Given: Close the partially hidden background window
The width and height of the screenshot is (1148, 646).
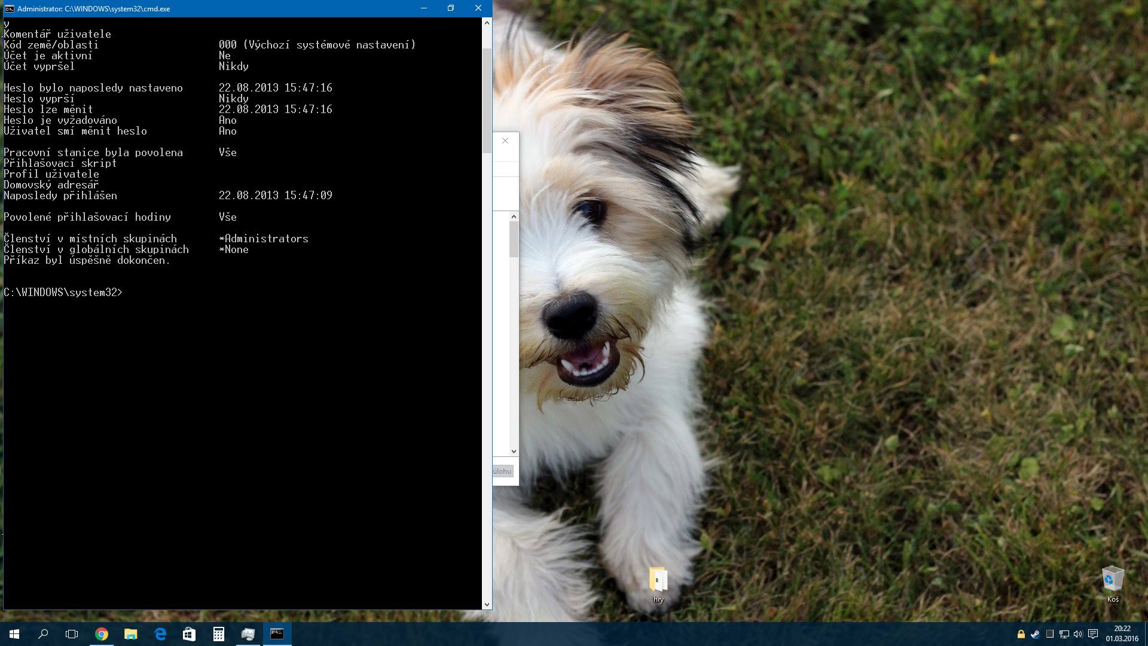Looking at the screenshot, I should (505, 141).
